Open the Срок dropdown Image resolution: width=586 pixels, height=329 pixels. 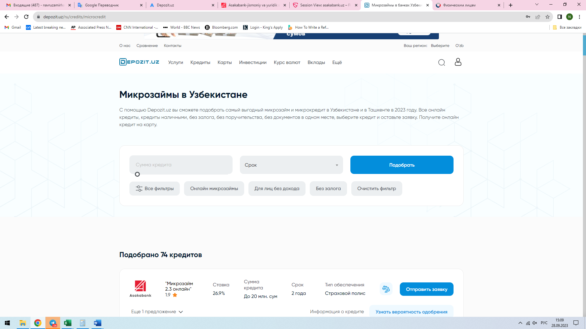pos(291,165)
